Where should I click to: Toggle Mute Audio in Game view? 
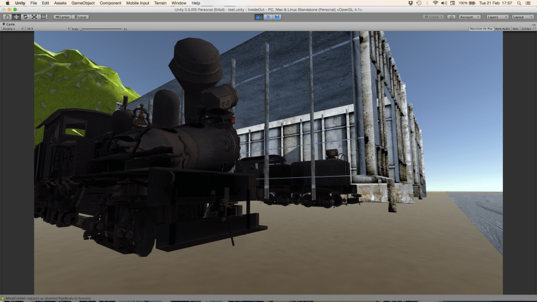[502, 28]
